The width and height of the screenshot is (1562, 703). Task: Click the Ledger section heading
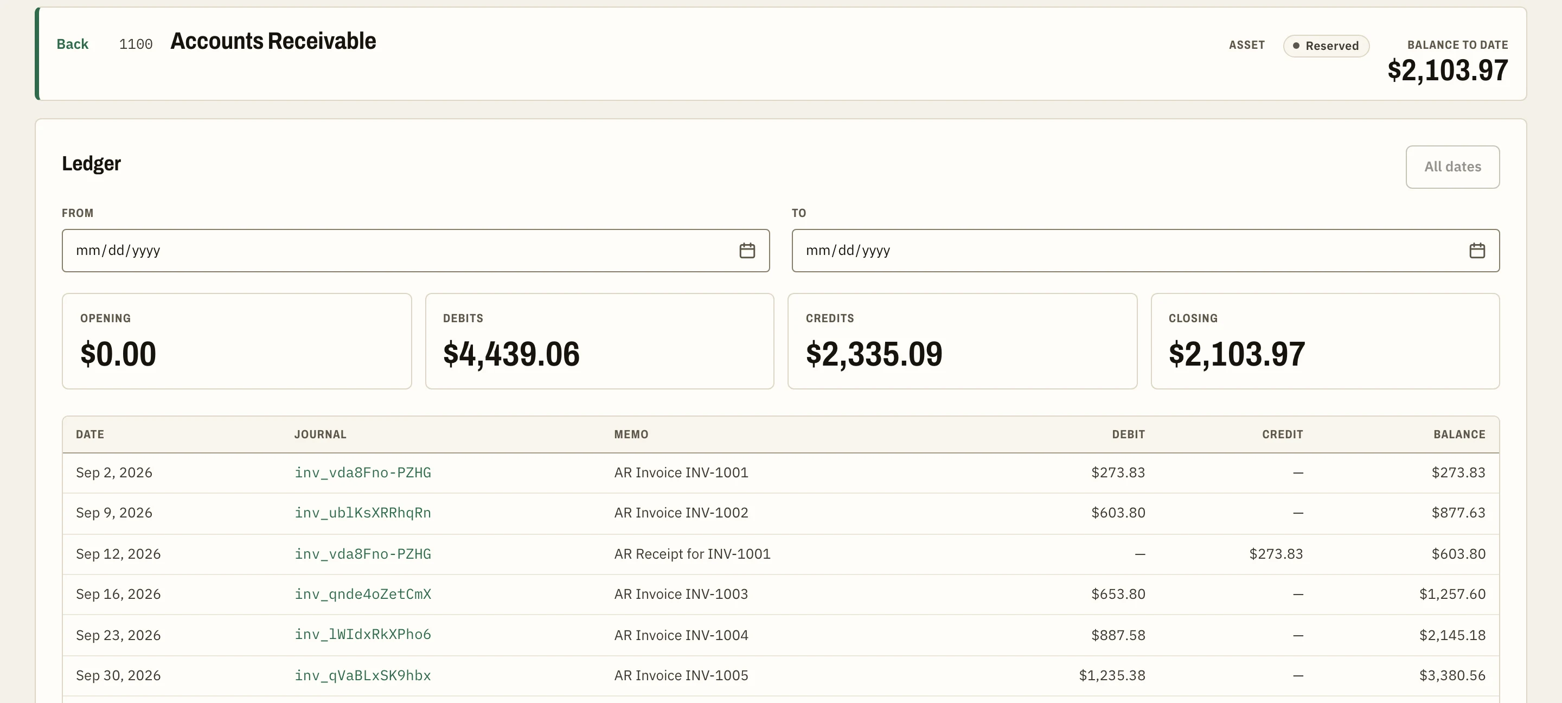pos(92,164)
